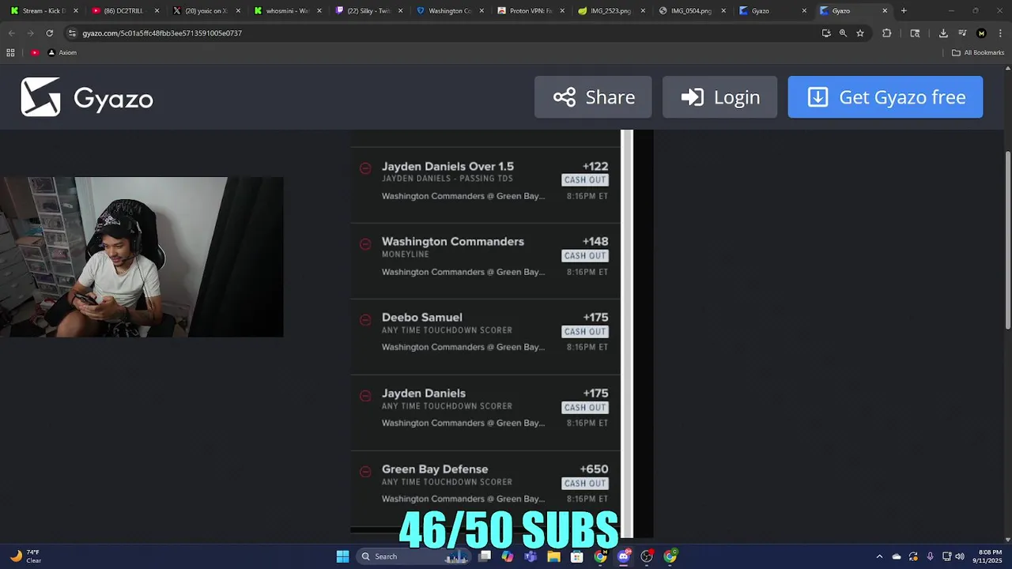Open a new browser tab
The width and height of the screenshot is (1012, 569).
(904, 11)
